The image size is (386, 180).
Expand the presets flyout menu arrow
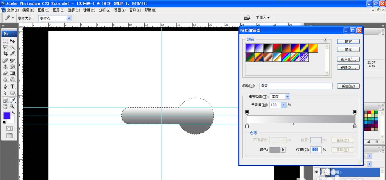click(x=325, y=40)
